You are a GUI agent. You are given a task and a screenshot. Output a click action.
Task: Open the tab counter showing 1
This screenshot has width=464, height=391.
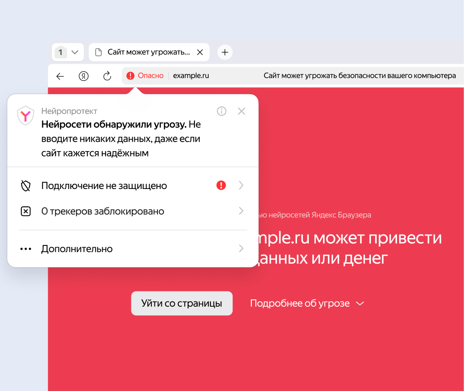click(x=60, y=52)
